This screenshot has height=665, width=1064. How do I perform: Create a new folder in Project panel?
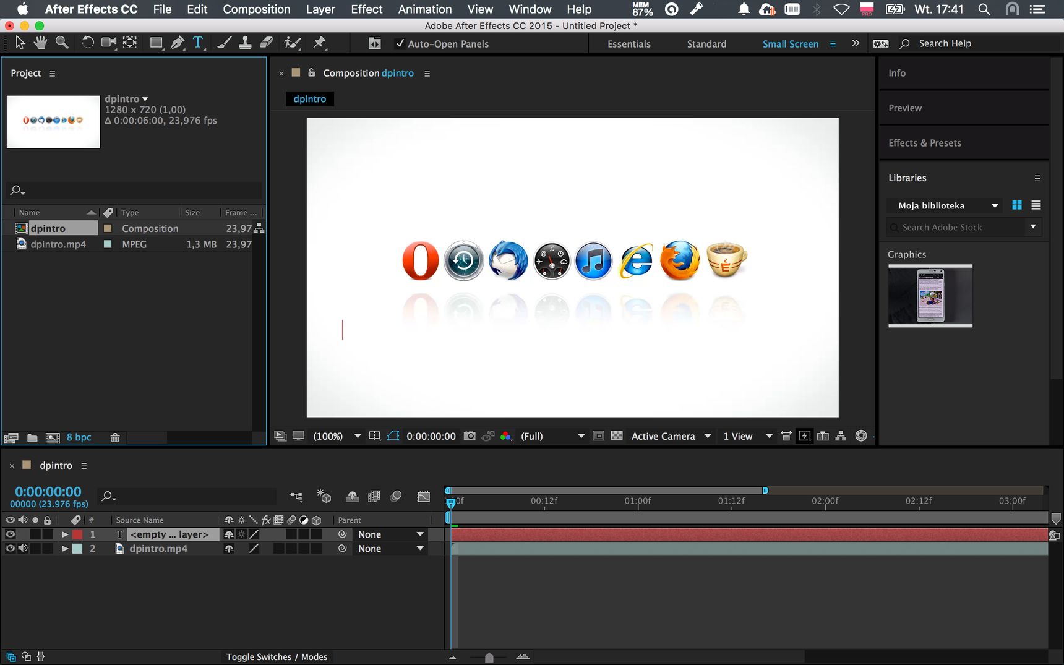point(32,437)
